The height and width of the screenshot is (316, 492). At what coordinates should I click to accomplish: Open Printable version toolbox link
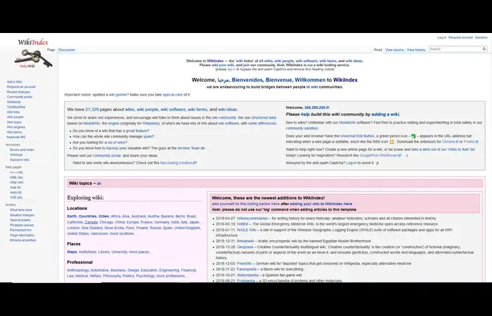click(x=22, y=225)
